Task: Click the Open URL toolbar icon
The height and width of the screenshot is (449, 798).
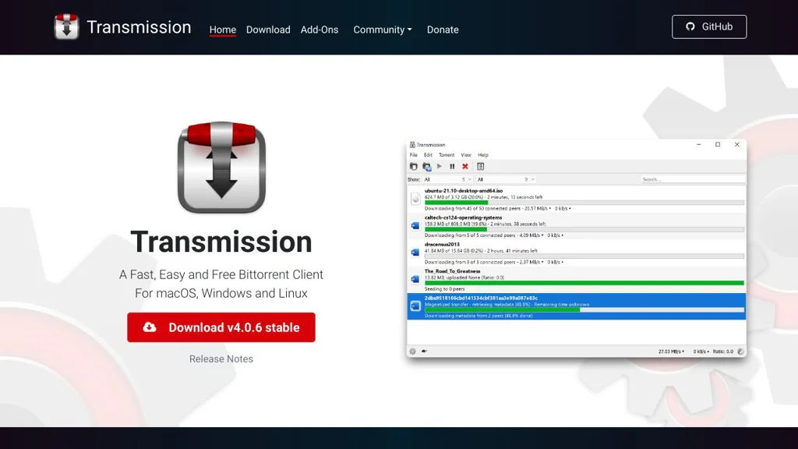Action: tap(426, 167)
